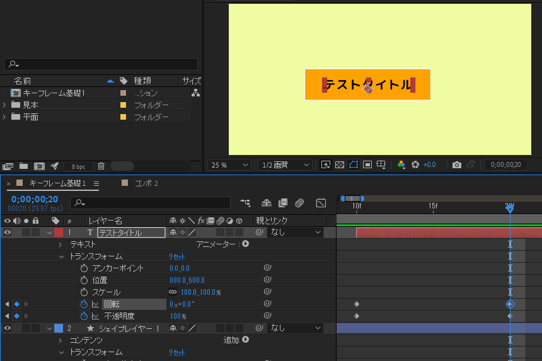The width and height of the screenshot is (542, 361).
Task: Click the project panel search field
Action: (101, 64)
